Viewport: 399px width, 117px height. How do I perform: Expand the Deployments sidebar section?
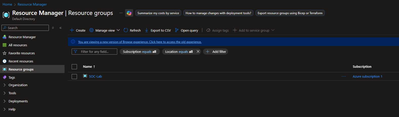click(x=5, y=101)
